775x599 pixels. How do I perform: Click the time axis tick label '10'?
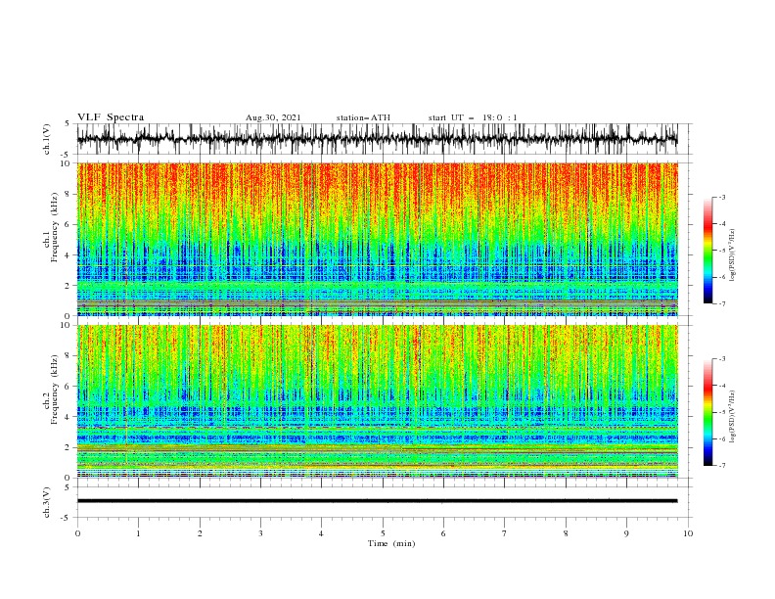(x=688, y=533)
